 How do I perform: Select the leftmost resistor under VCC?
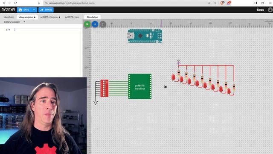pyautogui.click(x=178, y=73)
